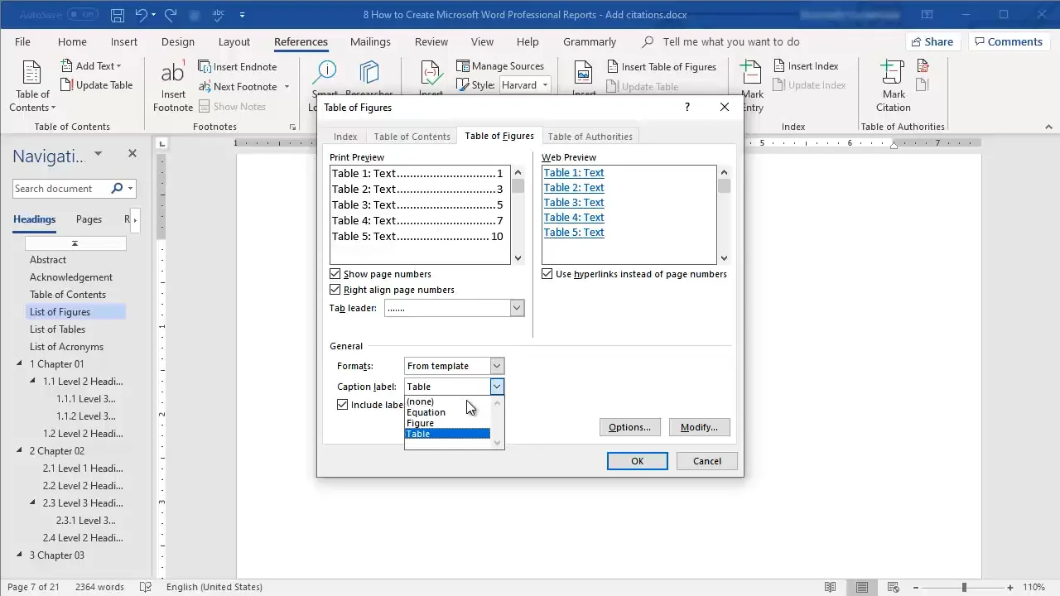Viewport: 1060px width, 596px height.
Task: Choose Figure from Caption label list
Action: tap(421, 423)
